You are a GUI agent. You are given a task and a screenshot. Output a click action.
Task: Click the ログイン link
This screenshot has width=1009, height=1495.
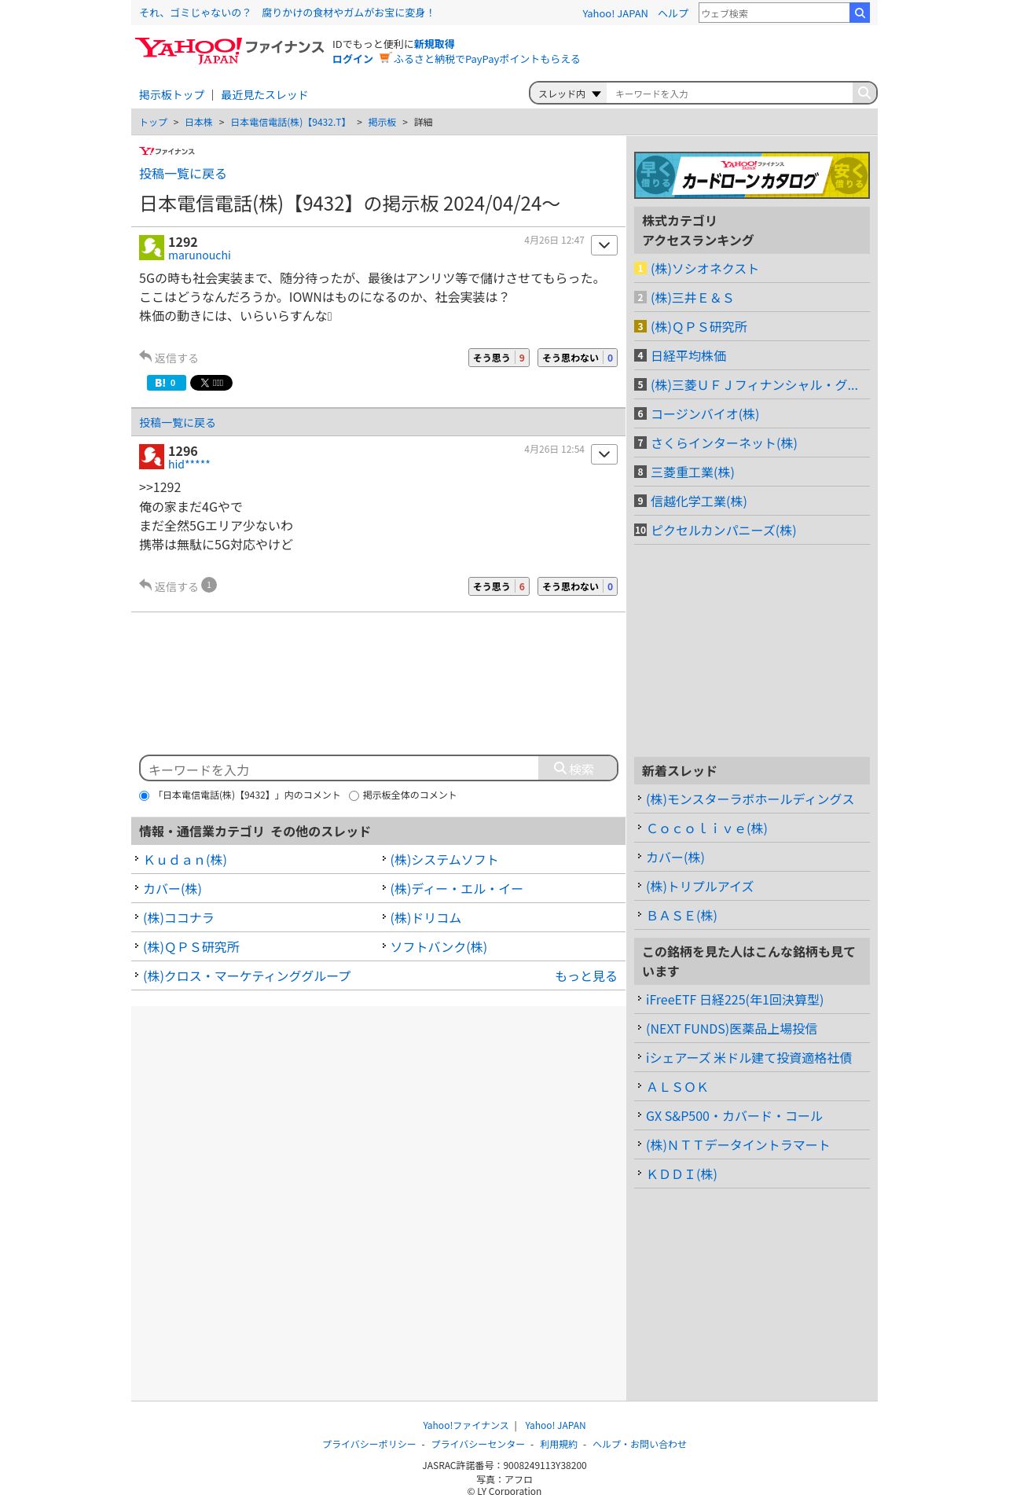click(353, 59)
